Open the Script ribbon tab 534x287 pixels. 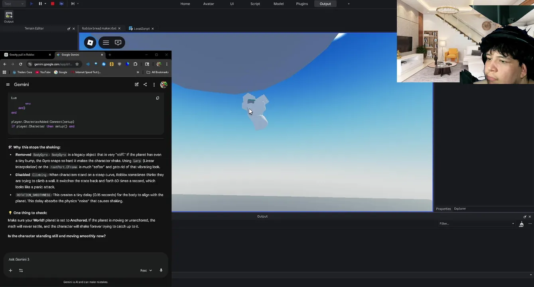tap(255, 4)
